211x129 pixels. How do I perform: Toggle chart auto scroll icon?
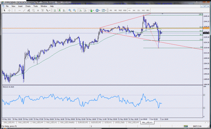pyautogui.click(x=81, y=10)
